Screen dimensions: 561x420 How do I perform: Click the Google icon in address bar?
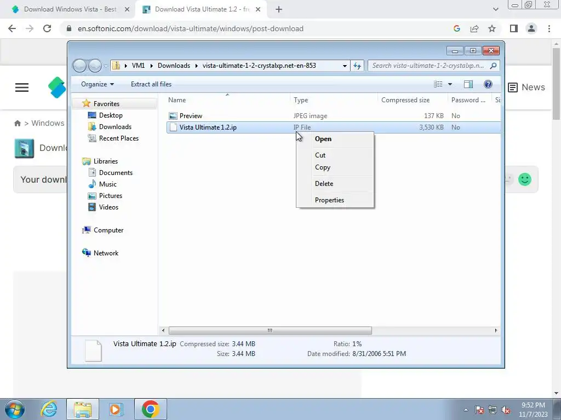click(457, 28)
